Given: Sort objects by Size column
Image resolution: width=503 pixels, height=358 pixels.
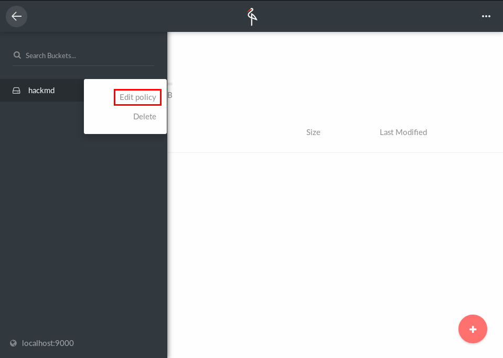Looking at the screenshot, I should pos(313,132).
